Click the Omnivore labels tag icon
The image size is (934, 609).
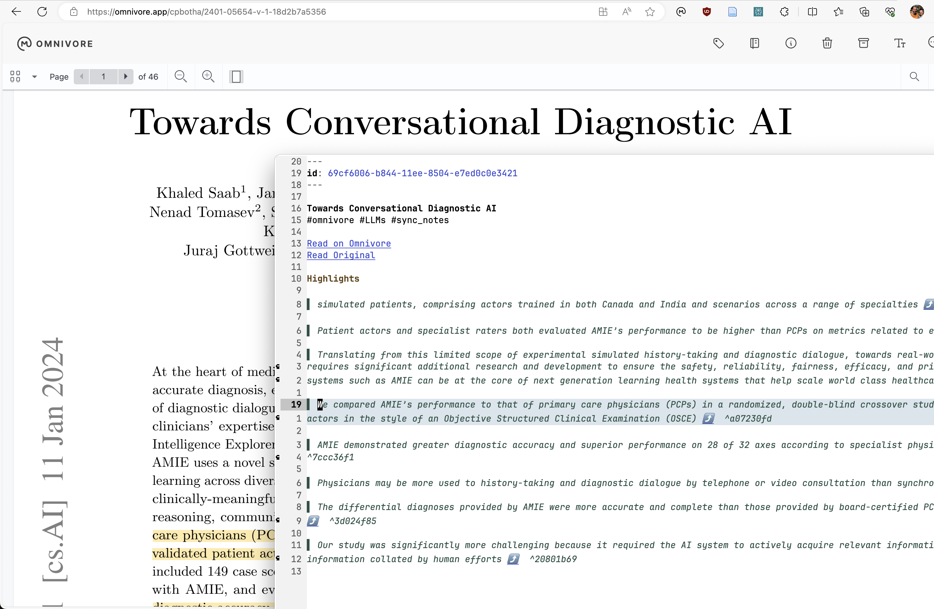point(718,43)
